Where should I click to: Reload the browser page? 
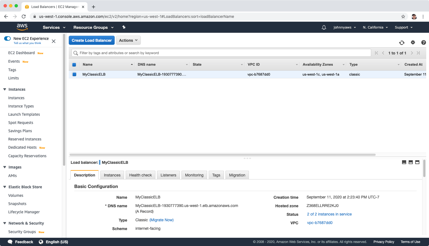24,16
